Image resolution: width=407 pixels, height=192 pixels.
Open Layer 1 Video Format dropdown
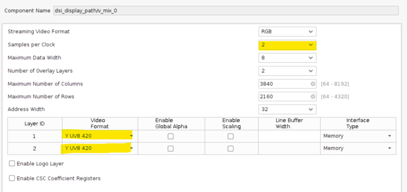coord(97,136)
